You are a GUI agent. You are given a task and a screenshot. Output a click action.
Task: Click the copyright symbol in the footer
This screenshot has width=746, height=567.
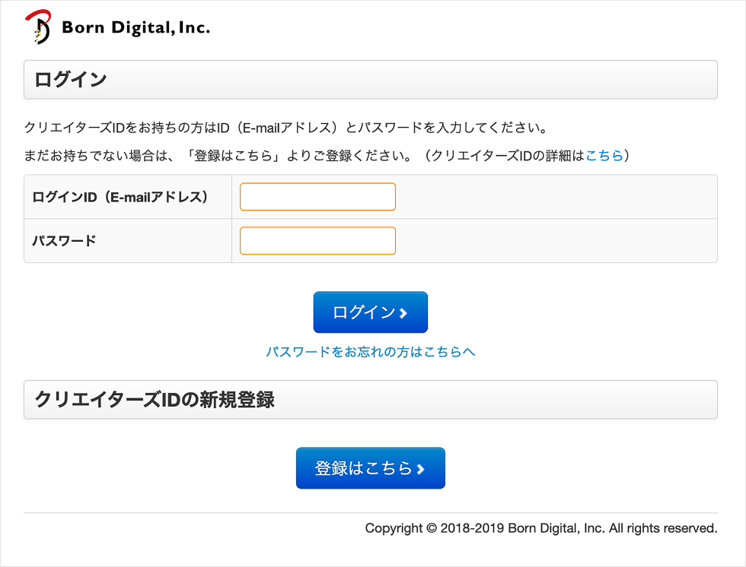tap(432, 528)
